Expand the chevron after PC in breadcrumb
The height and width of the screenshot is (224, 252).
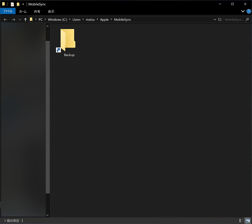(45, 20)
